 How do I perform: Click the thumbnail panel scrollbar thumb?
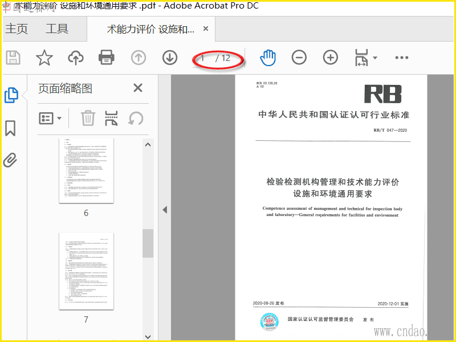[148, 243]
